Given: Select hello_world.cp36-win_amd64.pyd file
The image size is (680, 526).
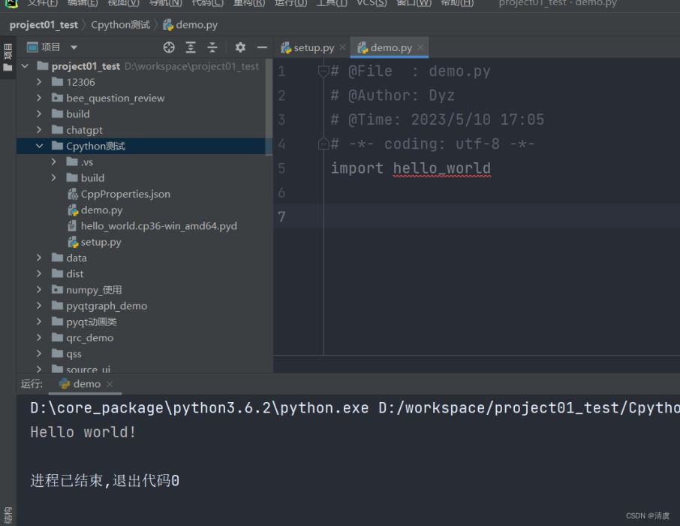Looking at the screenshot, I should click(158, 225).
